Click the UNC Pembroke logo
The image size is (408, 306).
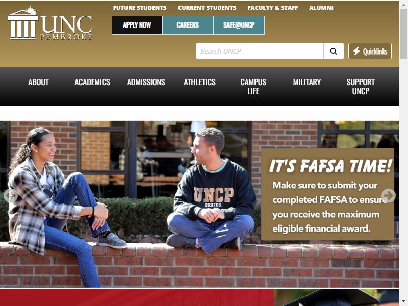50,24
